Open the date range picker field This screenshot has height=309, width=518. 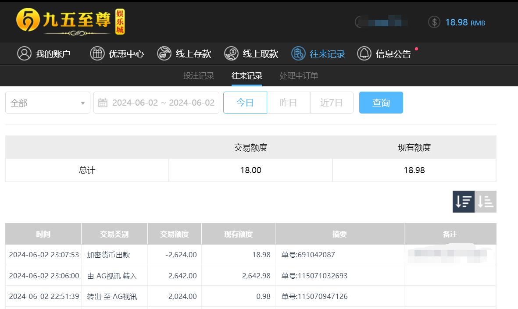tap(156, 103)
